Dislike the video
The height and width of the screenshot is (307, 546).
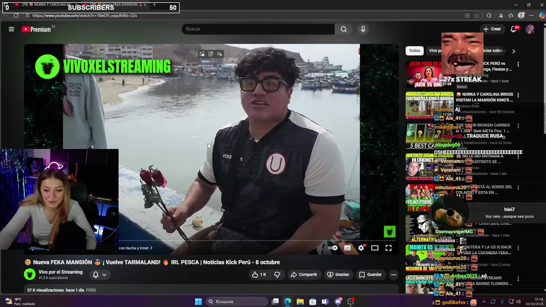(277, 275)
